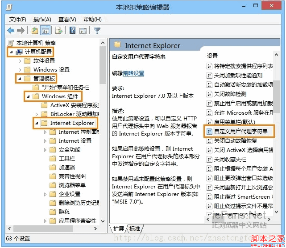Click the Up one level folder icon

pos(35,30)
